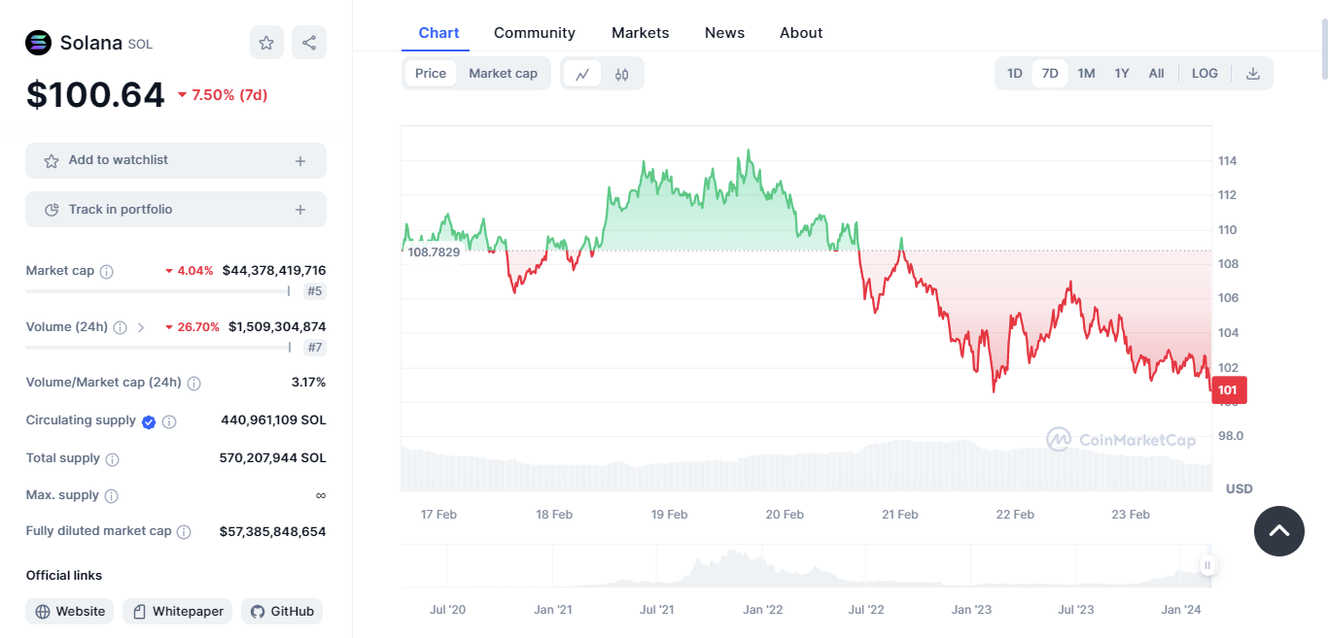Image resolution: width=1328 pixels, height=638 pixels.
Task: Click the Market cap rank #5 badge
Action: point(314,291)
